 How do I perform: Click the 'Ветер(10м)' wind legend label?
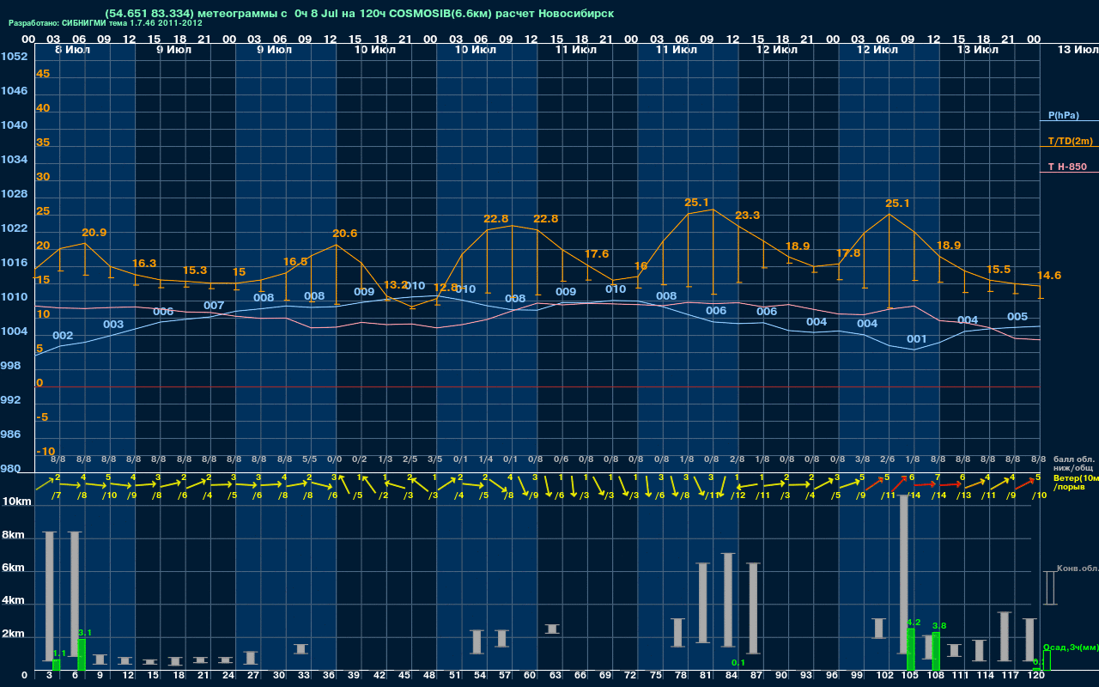coord(1076,477)
